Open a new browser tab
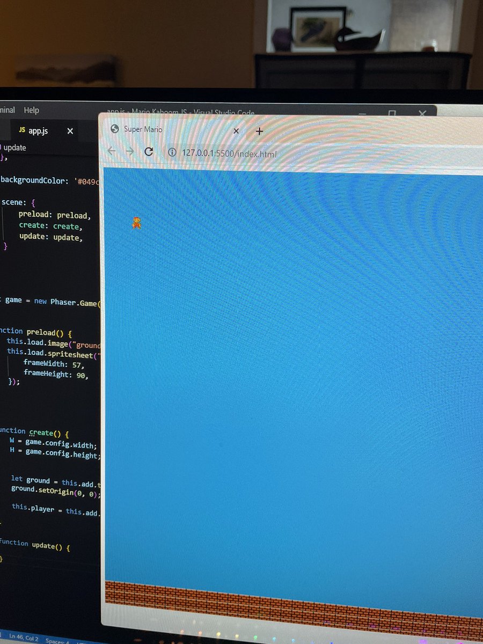 (x=259, y=131)
